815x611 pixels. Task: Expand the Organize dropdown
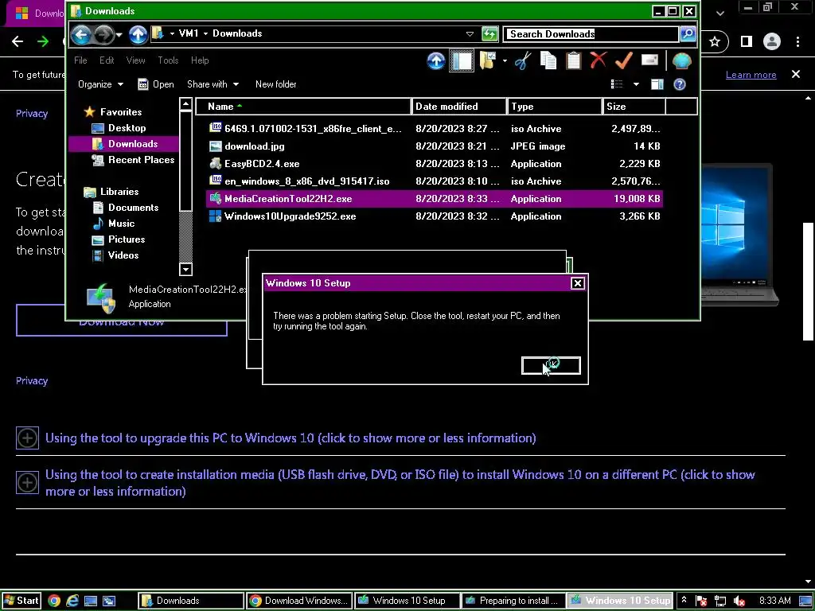coord(100,84)
